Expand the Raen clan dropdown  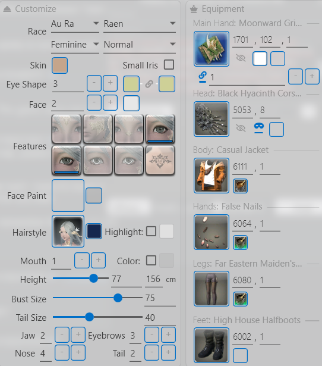(x=140, y=24)
